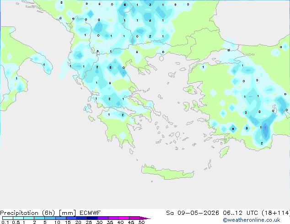This screenshot has height=224, width=290.
Task: Click the 35–40 mm legend color swatch
Action: pos(113,218)
